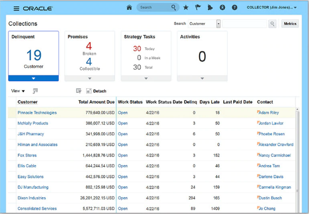Open Hilman and Associates customer link
Image resolution: width=309 pixels, height=214 pixels.
click(x=37, y=145)
